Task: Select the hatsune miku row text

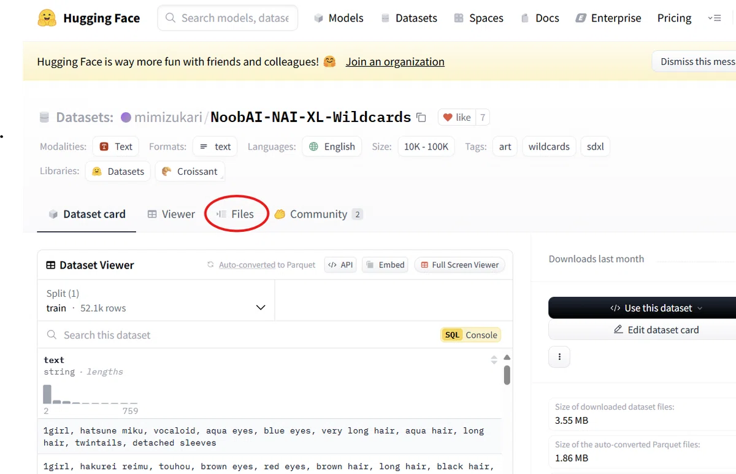Action: 264,437
